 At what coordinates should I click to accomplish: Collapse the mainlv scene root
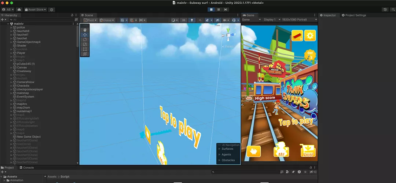[8, 24]
